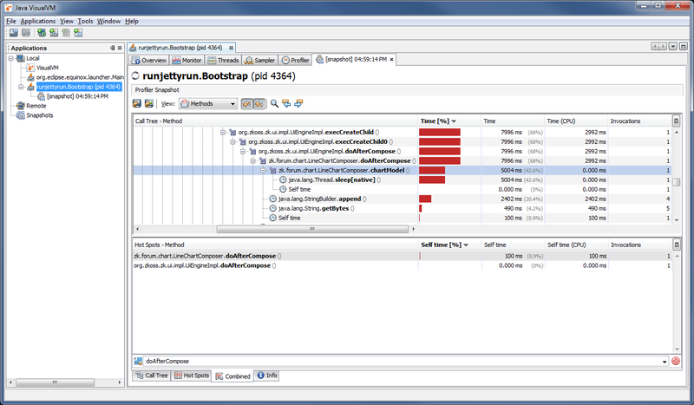694x405 pixels.
Task: Click the table column chooser icon
Action: tap(677, 121)
